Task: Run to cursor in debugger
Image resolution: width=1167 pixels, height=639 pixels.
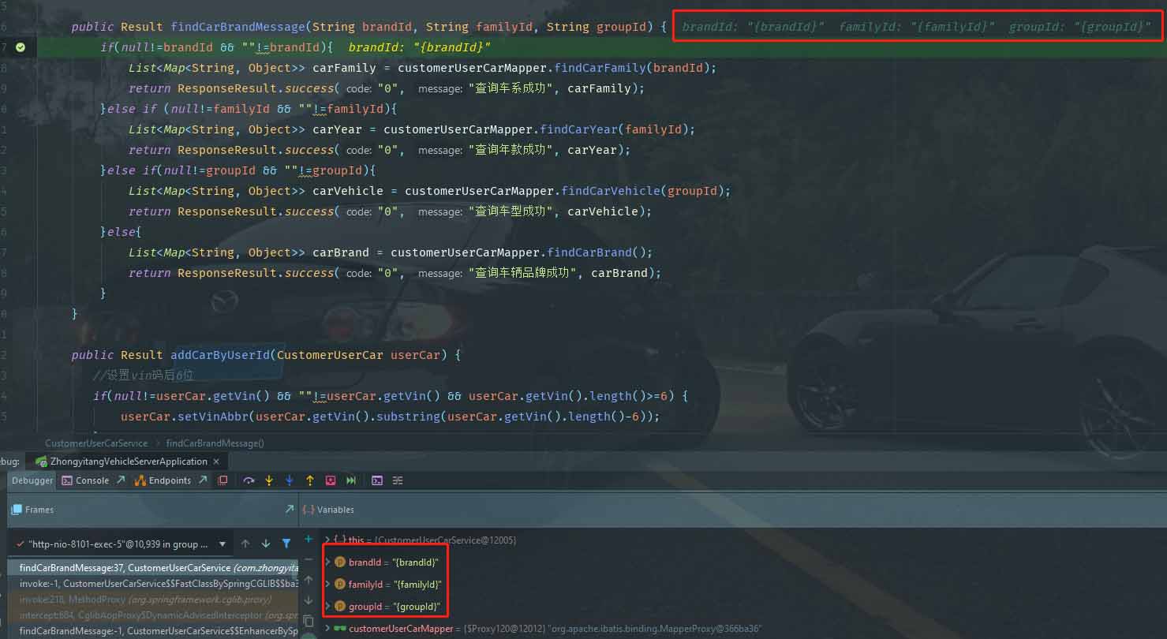Action: click(x=351, y=480)
